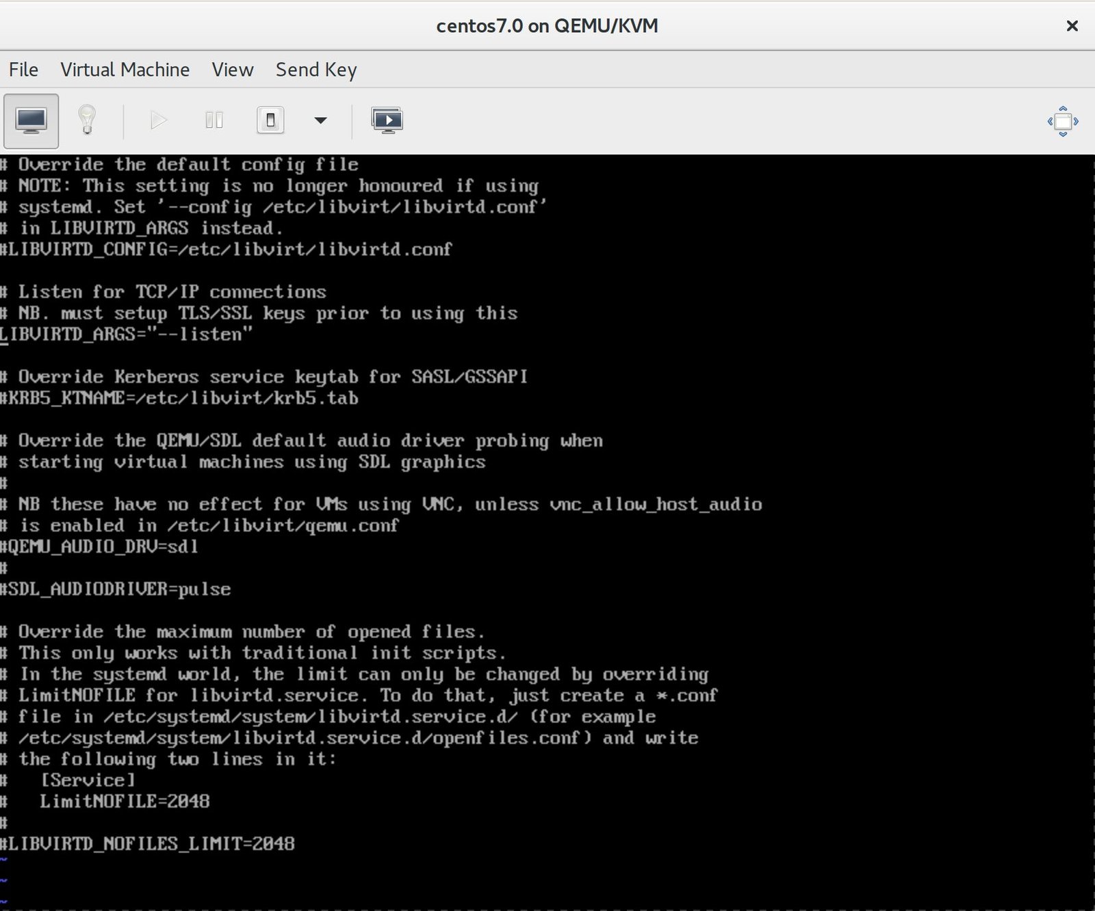The height and width of the screenshot is (911, 1095).
Task: Click the "systemd. Set '--config" comment line
Action: pyautogui.click(x=274, y=207)
